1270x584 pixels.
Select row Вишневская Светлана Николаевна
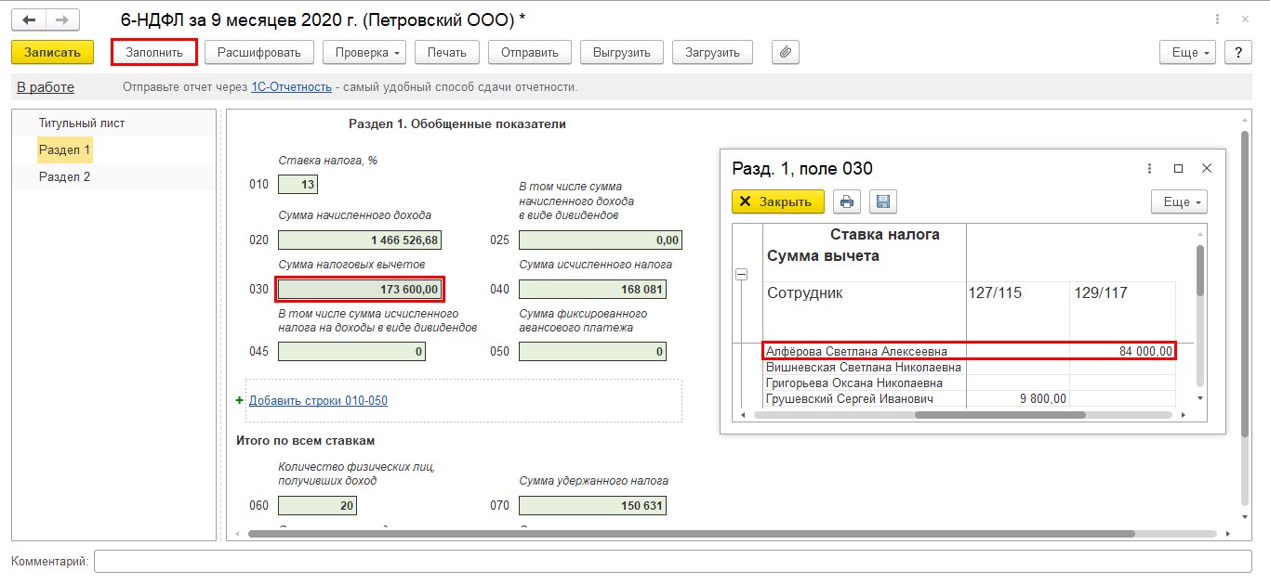[969, 367]
